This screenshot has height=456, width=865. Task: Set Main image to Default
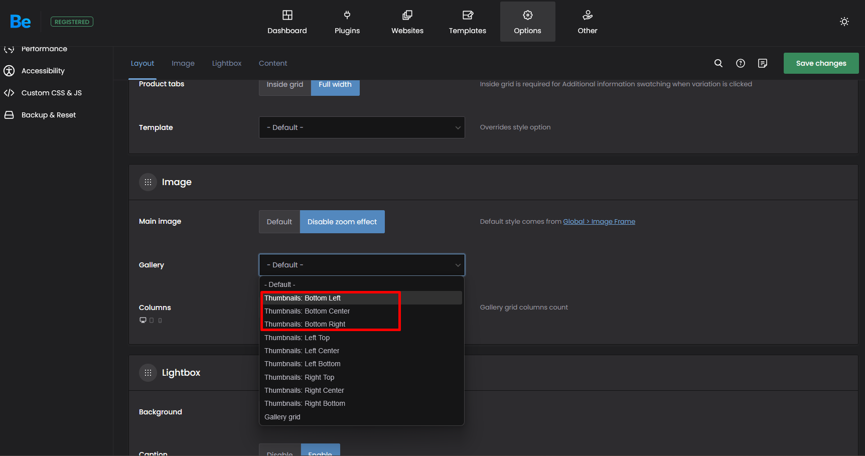click(x=279, y=222)
